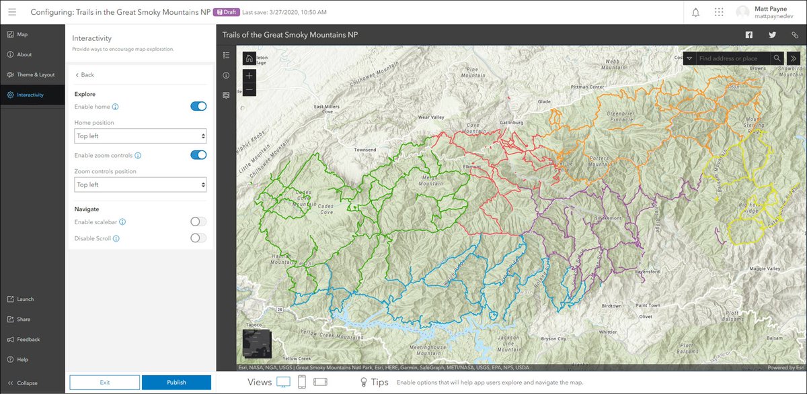The height and width of the screenshot is (394, 807).
Task: Open notifications bell
Action: tap(695, 12)
